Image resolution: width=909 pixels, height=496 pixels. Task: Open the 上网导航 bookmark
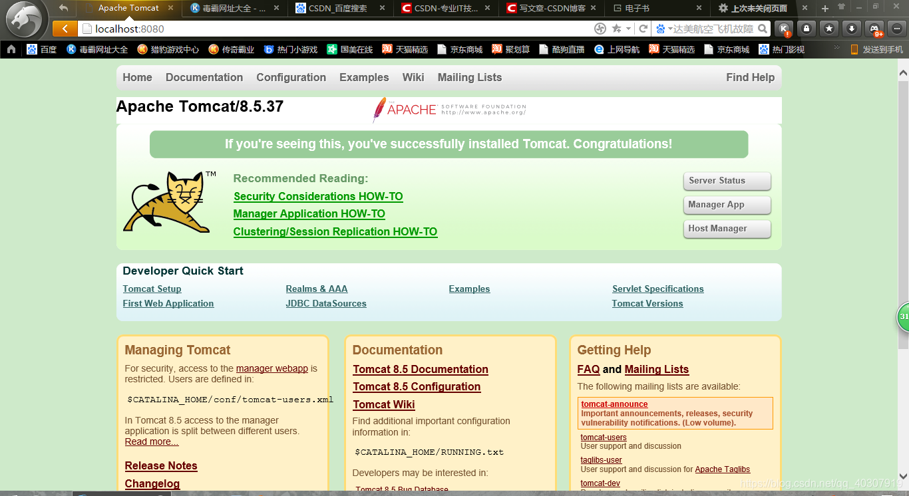pyautogui.click(x=617, y=49)
